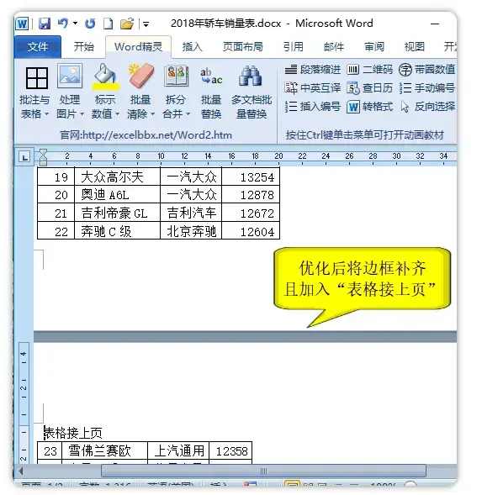Create a new blank document icon
482x495 pixels.
pos(109,24)
